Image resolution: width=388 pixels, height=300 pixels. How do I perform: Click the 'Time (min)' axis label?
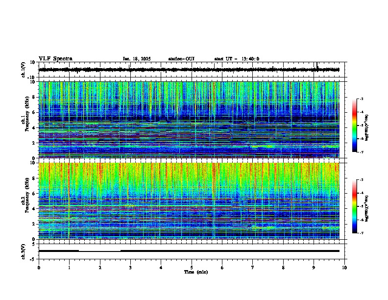[196, 272]
